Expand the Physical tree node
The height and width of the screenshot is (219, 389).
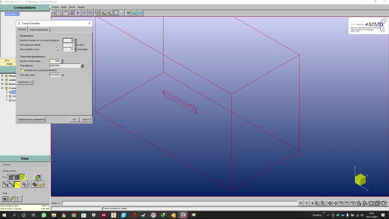click(2, 76)
